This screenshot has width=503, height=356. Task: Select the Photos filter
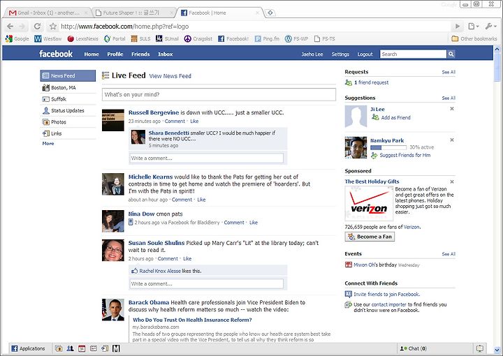coord(68,122)
